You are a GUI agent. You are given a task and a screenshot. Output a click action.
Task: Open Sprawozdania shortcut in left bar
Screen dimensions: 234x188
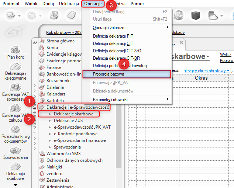click(x=16, y=153)
